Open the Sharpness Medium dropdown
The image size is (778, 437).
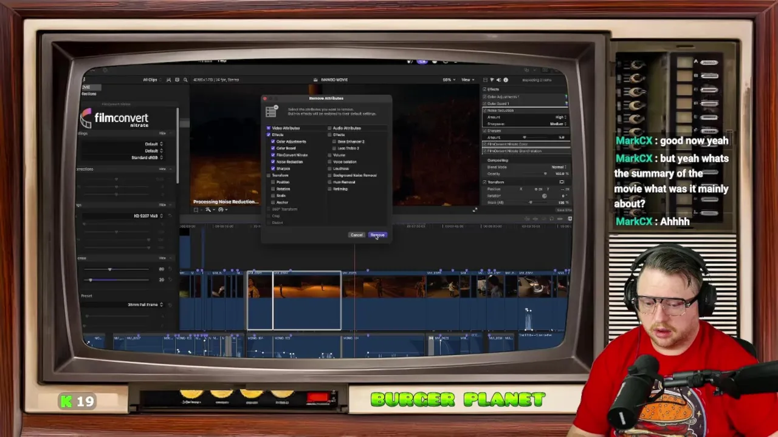click(558, 124)
